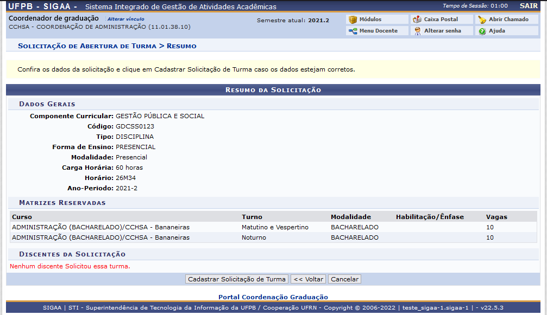Click the << Voltar button

tap(309, 279)
